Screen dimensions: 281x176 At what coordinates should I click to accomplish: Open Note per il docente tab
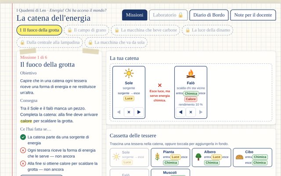tap(253, 15)
